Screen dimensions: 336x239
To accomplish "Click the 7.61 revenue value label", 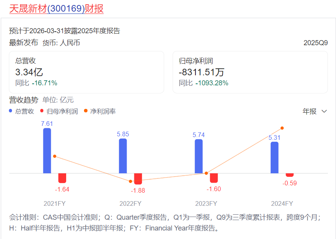I will (x=47, y=124).
